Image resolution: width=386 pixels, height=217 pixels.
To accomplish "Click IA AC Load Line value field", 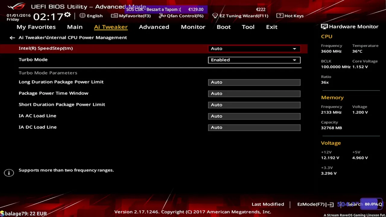I will click(254, 116).
